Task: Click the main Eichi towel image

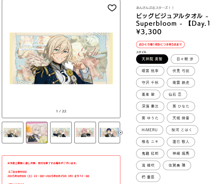Action: click(61, 58)
